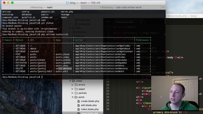Click server.php in the terminal listing

67,12
